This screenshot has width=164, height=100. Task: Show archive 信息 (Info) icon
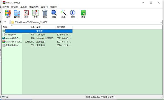click(x=73, y=14)
